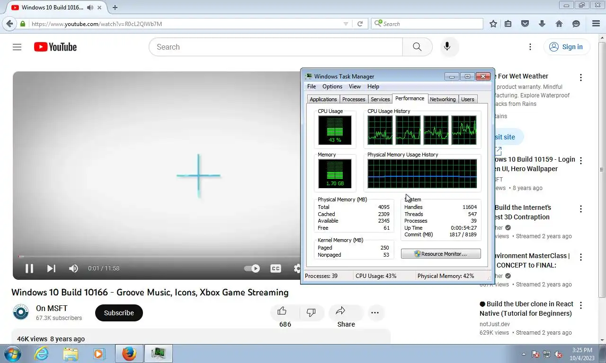Image resolution: width=606 pixels, height=363 pixels.
Task: Toggle closed captions in video player
Action: [x=276, y=268]
